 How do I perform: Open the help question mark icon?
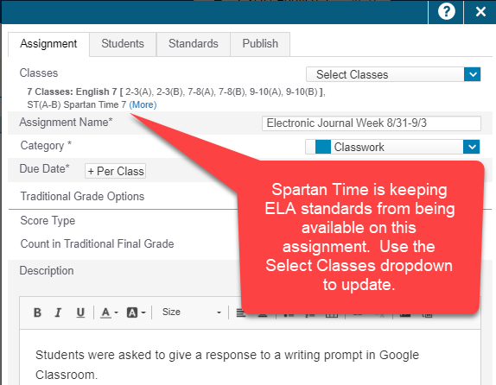click(446, 12)
